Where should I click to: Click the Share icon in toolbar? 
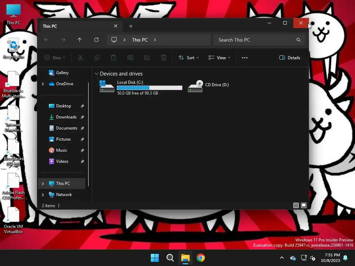pos(147,58)
